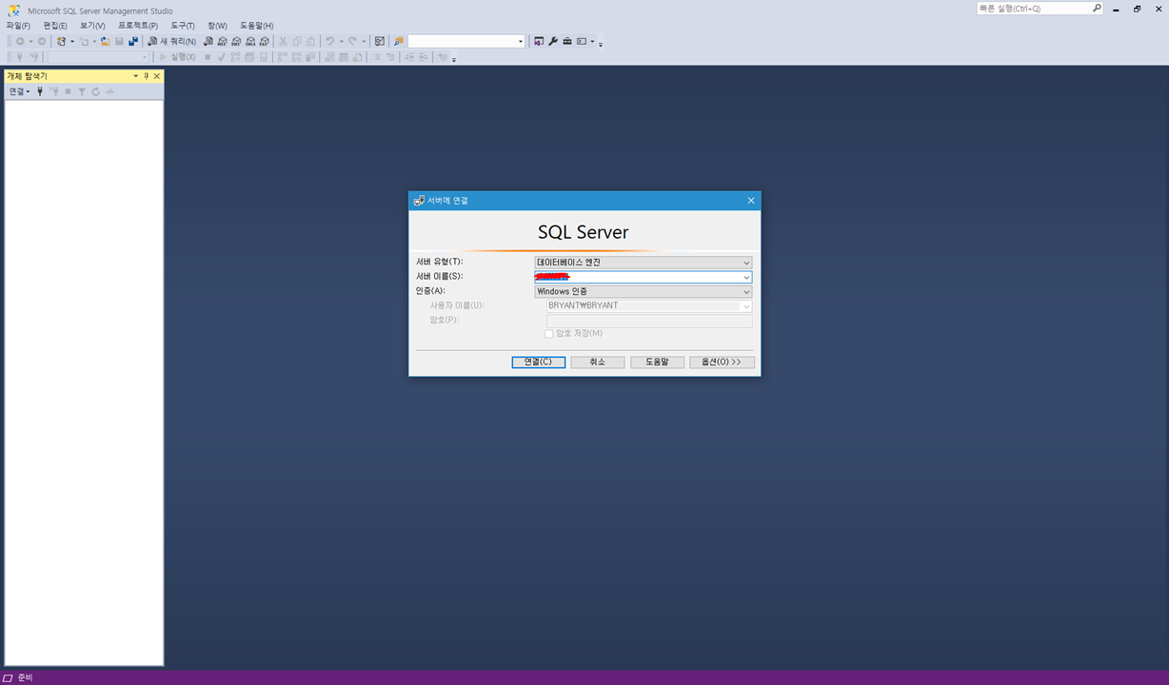The width and height of the screenshot is (1169, 685).
Task: Click the Activity Monitor icon in the toolbar
Action: 379,42
